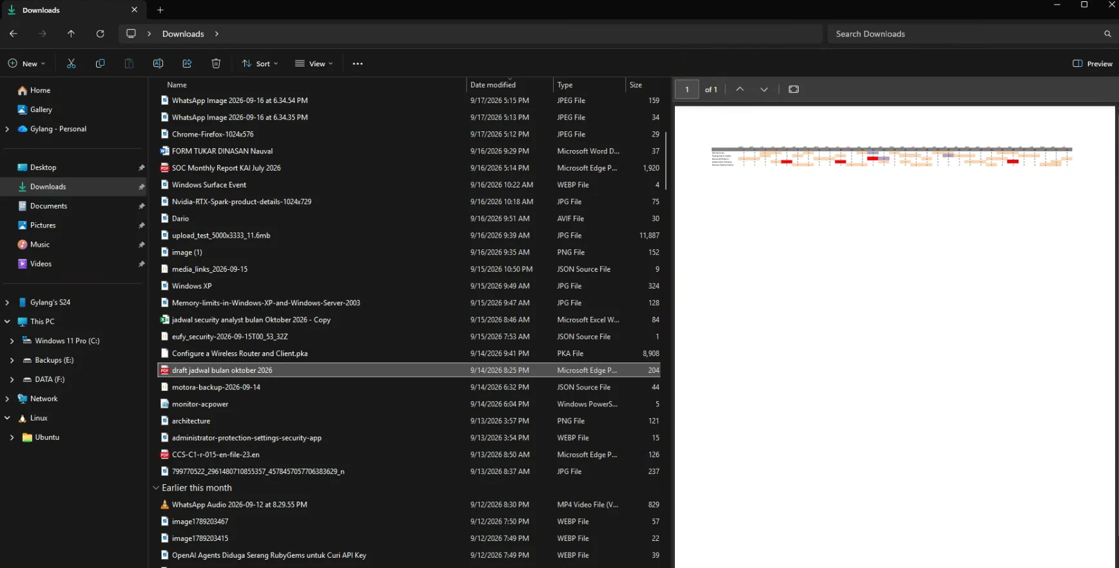1119x568 pixels.
Task: Open the Sort options dropdown
Action: tap(260, 63)
